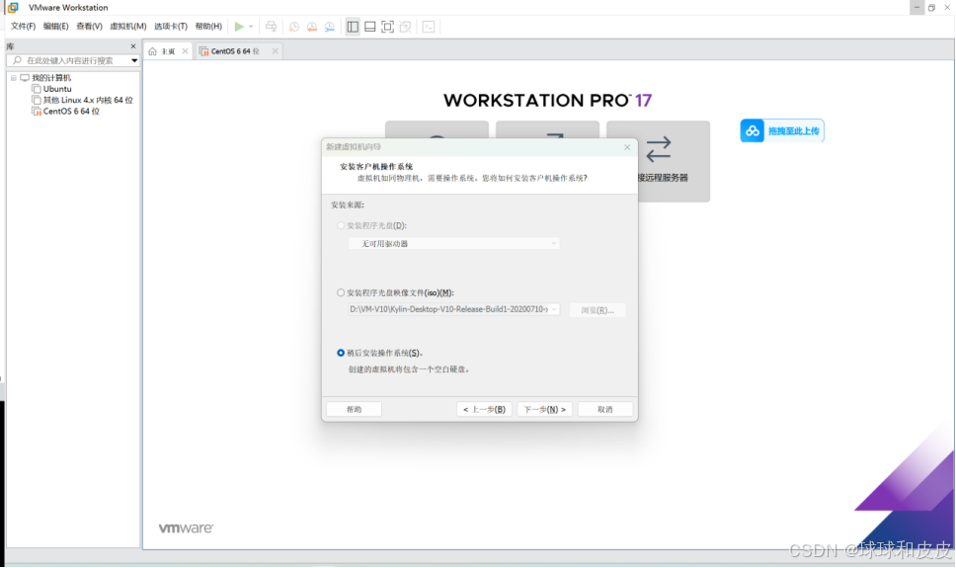The image size is (956, 568).
Task: Open the ISO image path combo box
Action: (453, 309)
